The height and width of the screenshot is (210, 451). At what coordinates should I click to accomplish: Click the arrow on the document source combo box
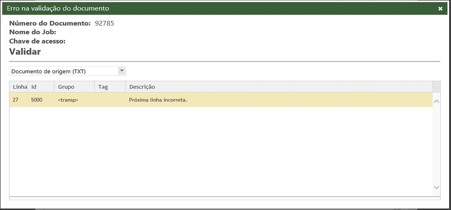pyautogui.click(x=121, y=71)
